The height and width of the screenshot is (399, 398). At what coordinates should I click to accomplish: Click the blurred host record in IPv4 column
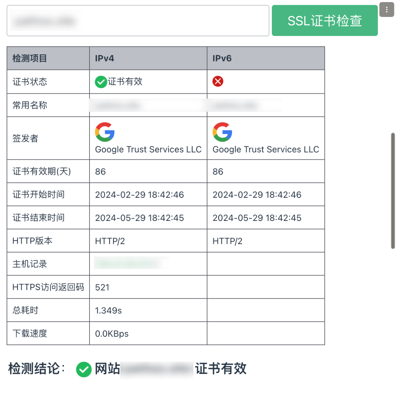click(131, 263)
